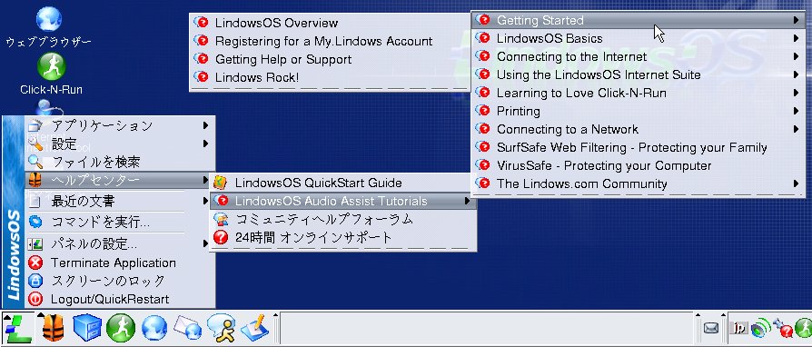812x347 pixels.
Task: Open Connecting to a Network menu entry
Action: (x=638, y=129)
